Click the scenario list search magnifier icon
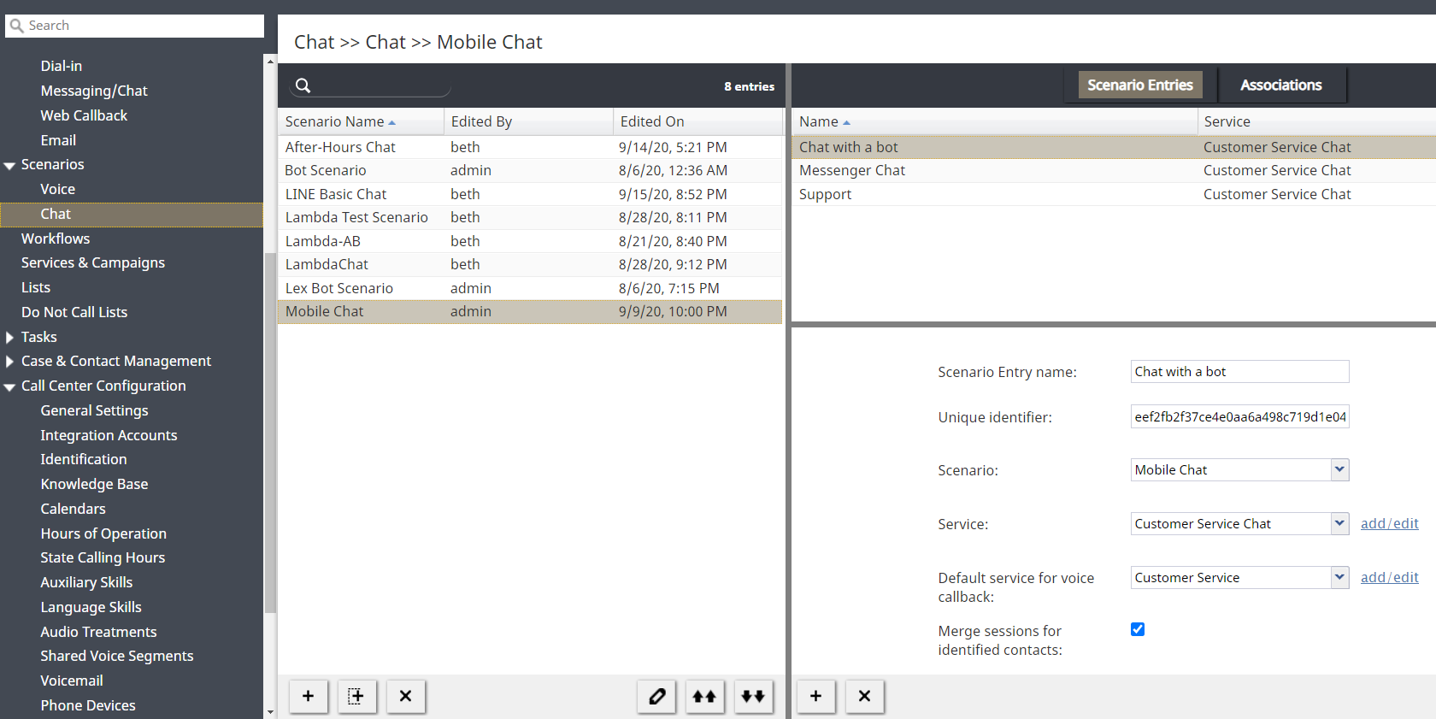 pyautogui.click(x=303, y=85)
